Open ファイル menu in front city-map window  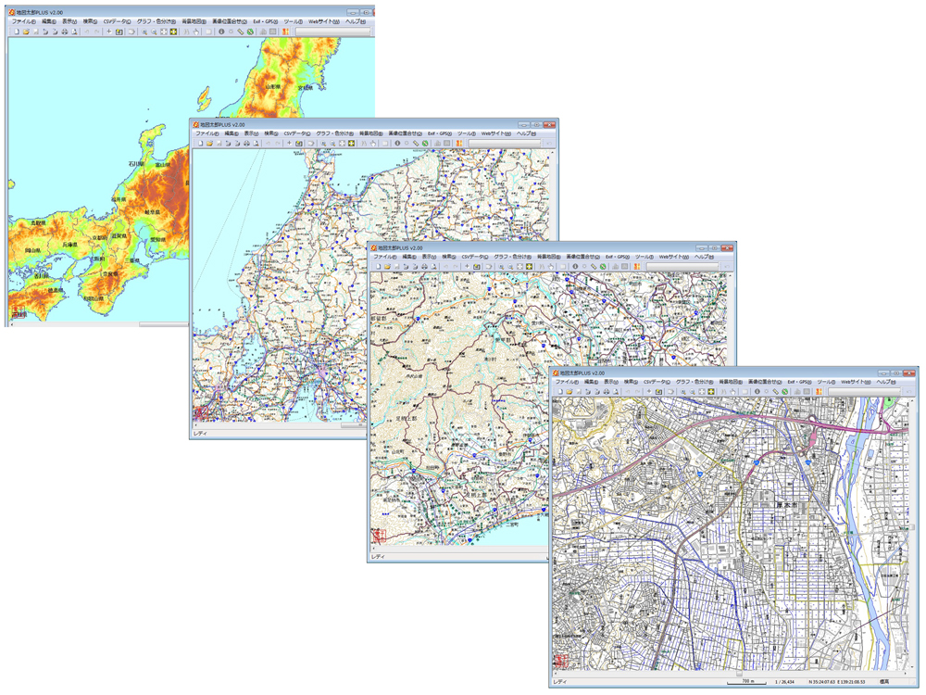tap(567, 382)
